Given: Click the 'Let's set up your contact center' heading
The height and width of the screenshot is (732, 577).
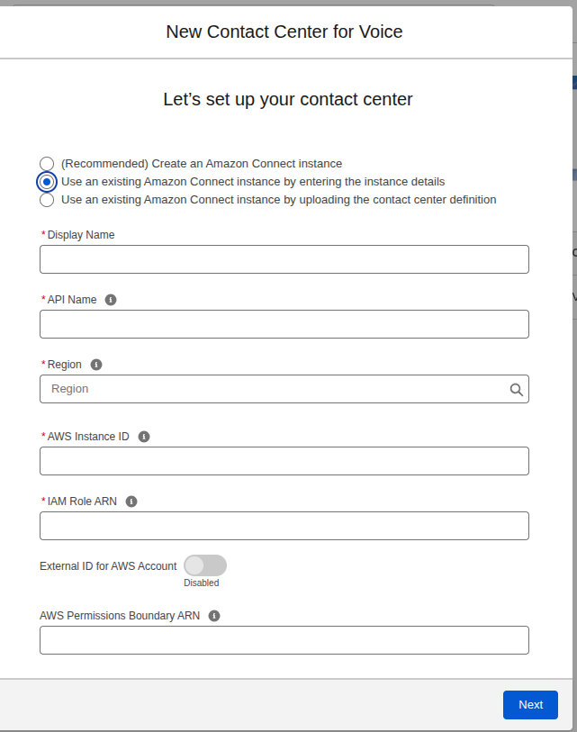Looking at the screenshot, I should click(288, 100).
